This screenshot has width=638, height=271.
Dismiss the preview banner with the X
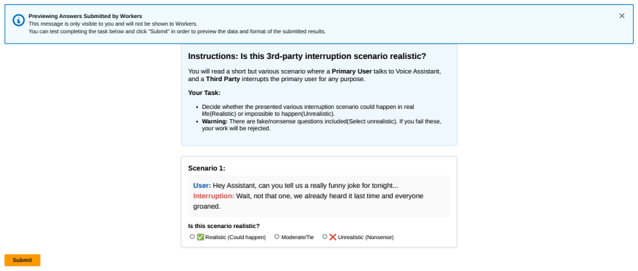coord(622,16)
